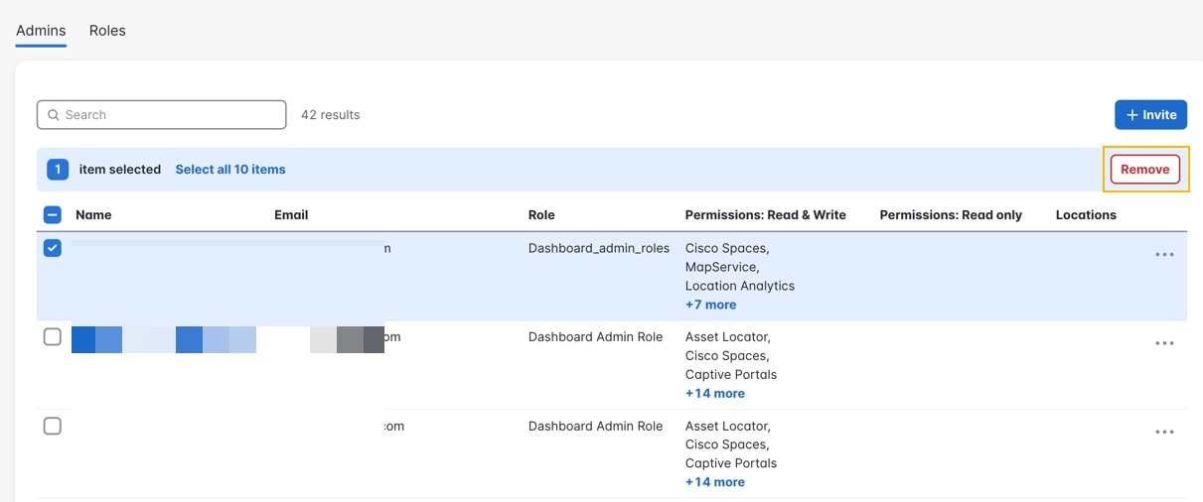Click Select all 10 items link
The height and width of the screenshot is (502, 1203).
[x=230, y=170]
